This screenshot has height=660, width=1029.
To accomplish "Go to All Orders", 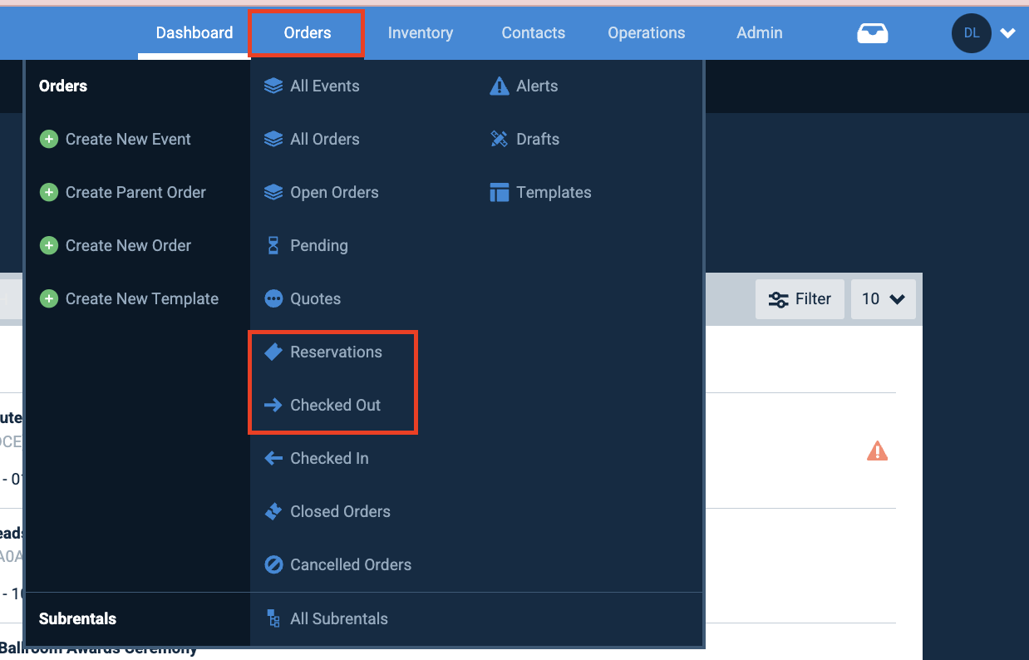I will click(325, 139).
